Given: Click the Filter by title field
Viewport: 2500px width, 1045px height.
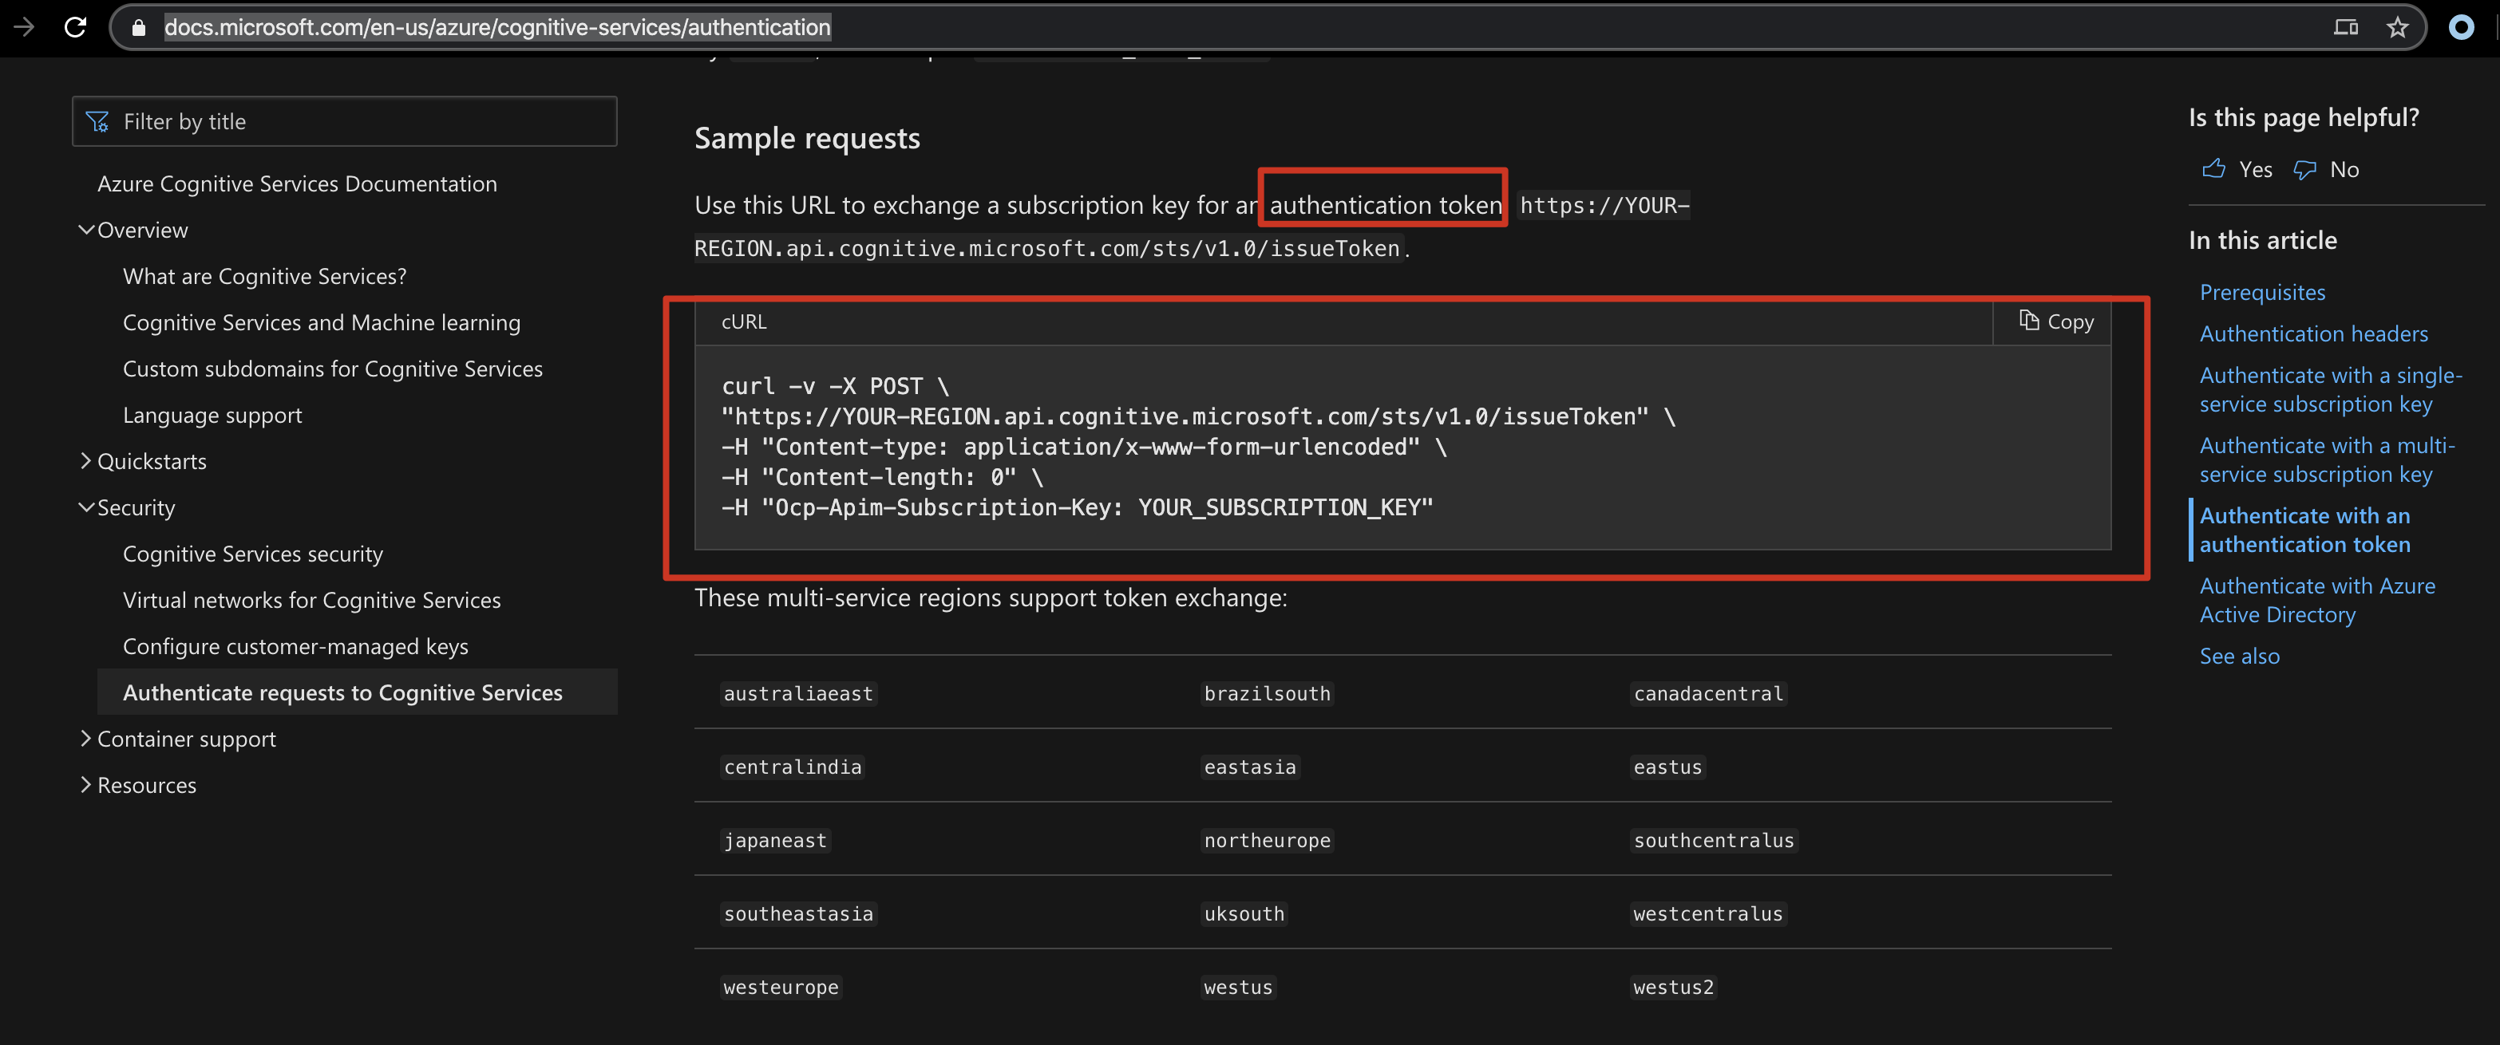Looking at the screenshot, I should 359,121.
